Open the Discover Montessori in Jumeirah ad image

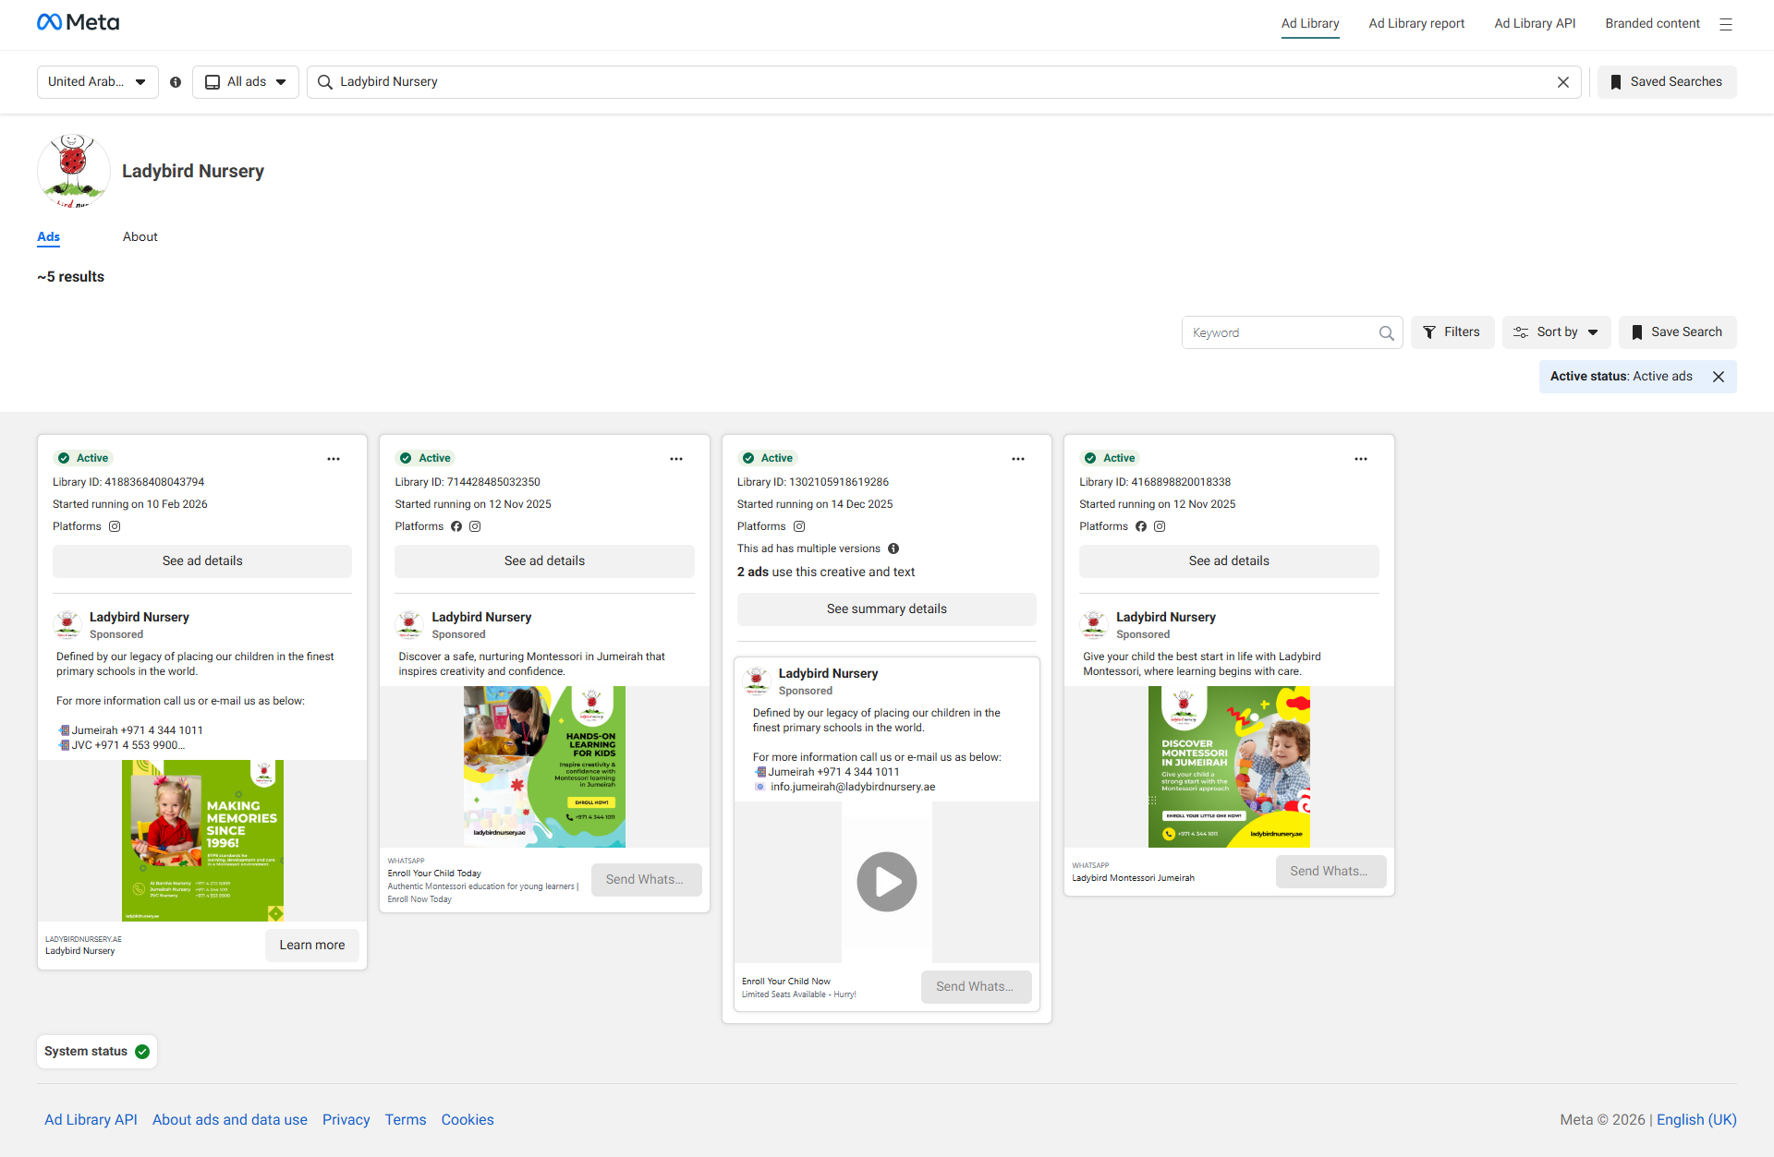[x=1229, y=767]
